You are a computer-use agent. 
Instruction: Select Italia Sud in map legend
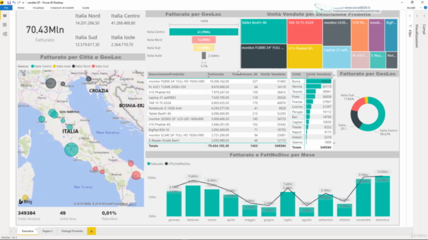[x=100, y=66]
